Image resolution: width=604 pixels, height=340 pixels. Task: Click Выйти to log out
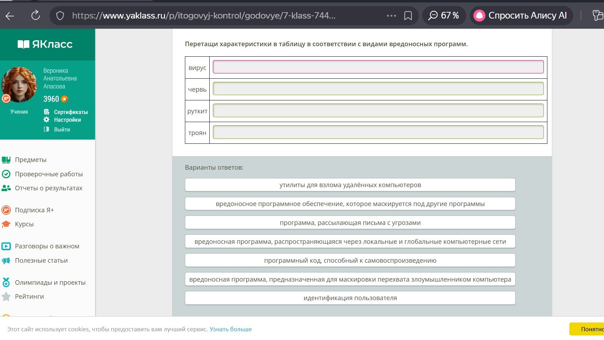(x=62, y=129)
